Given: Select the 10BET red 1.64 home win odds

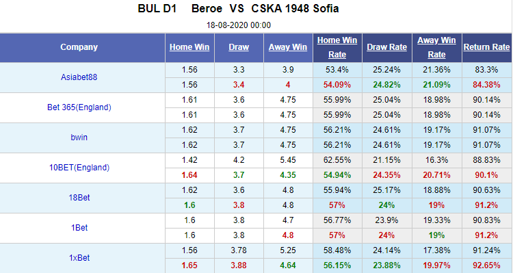Looking at the screenshot, I should click(x=189, y=175).
